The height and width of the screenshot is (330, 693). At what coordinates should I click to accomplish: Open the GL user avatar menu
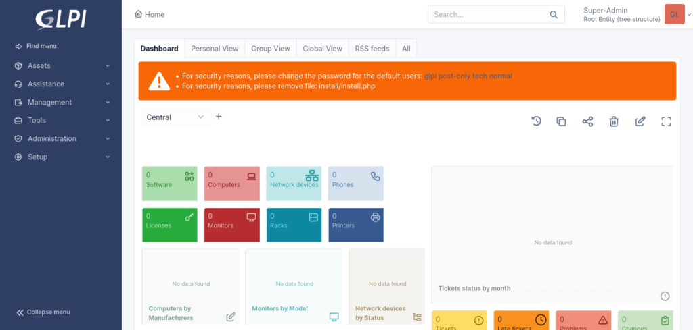click(674, 14)
